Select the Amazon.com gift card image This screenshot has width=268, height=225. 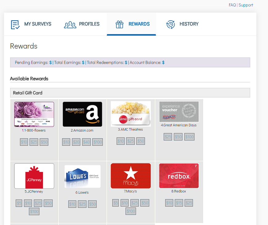point(82,114)
